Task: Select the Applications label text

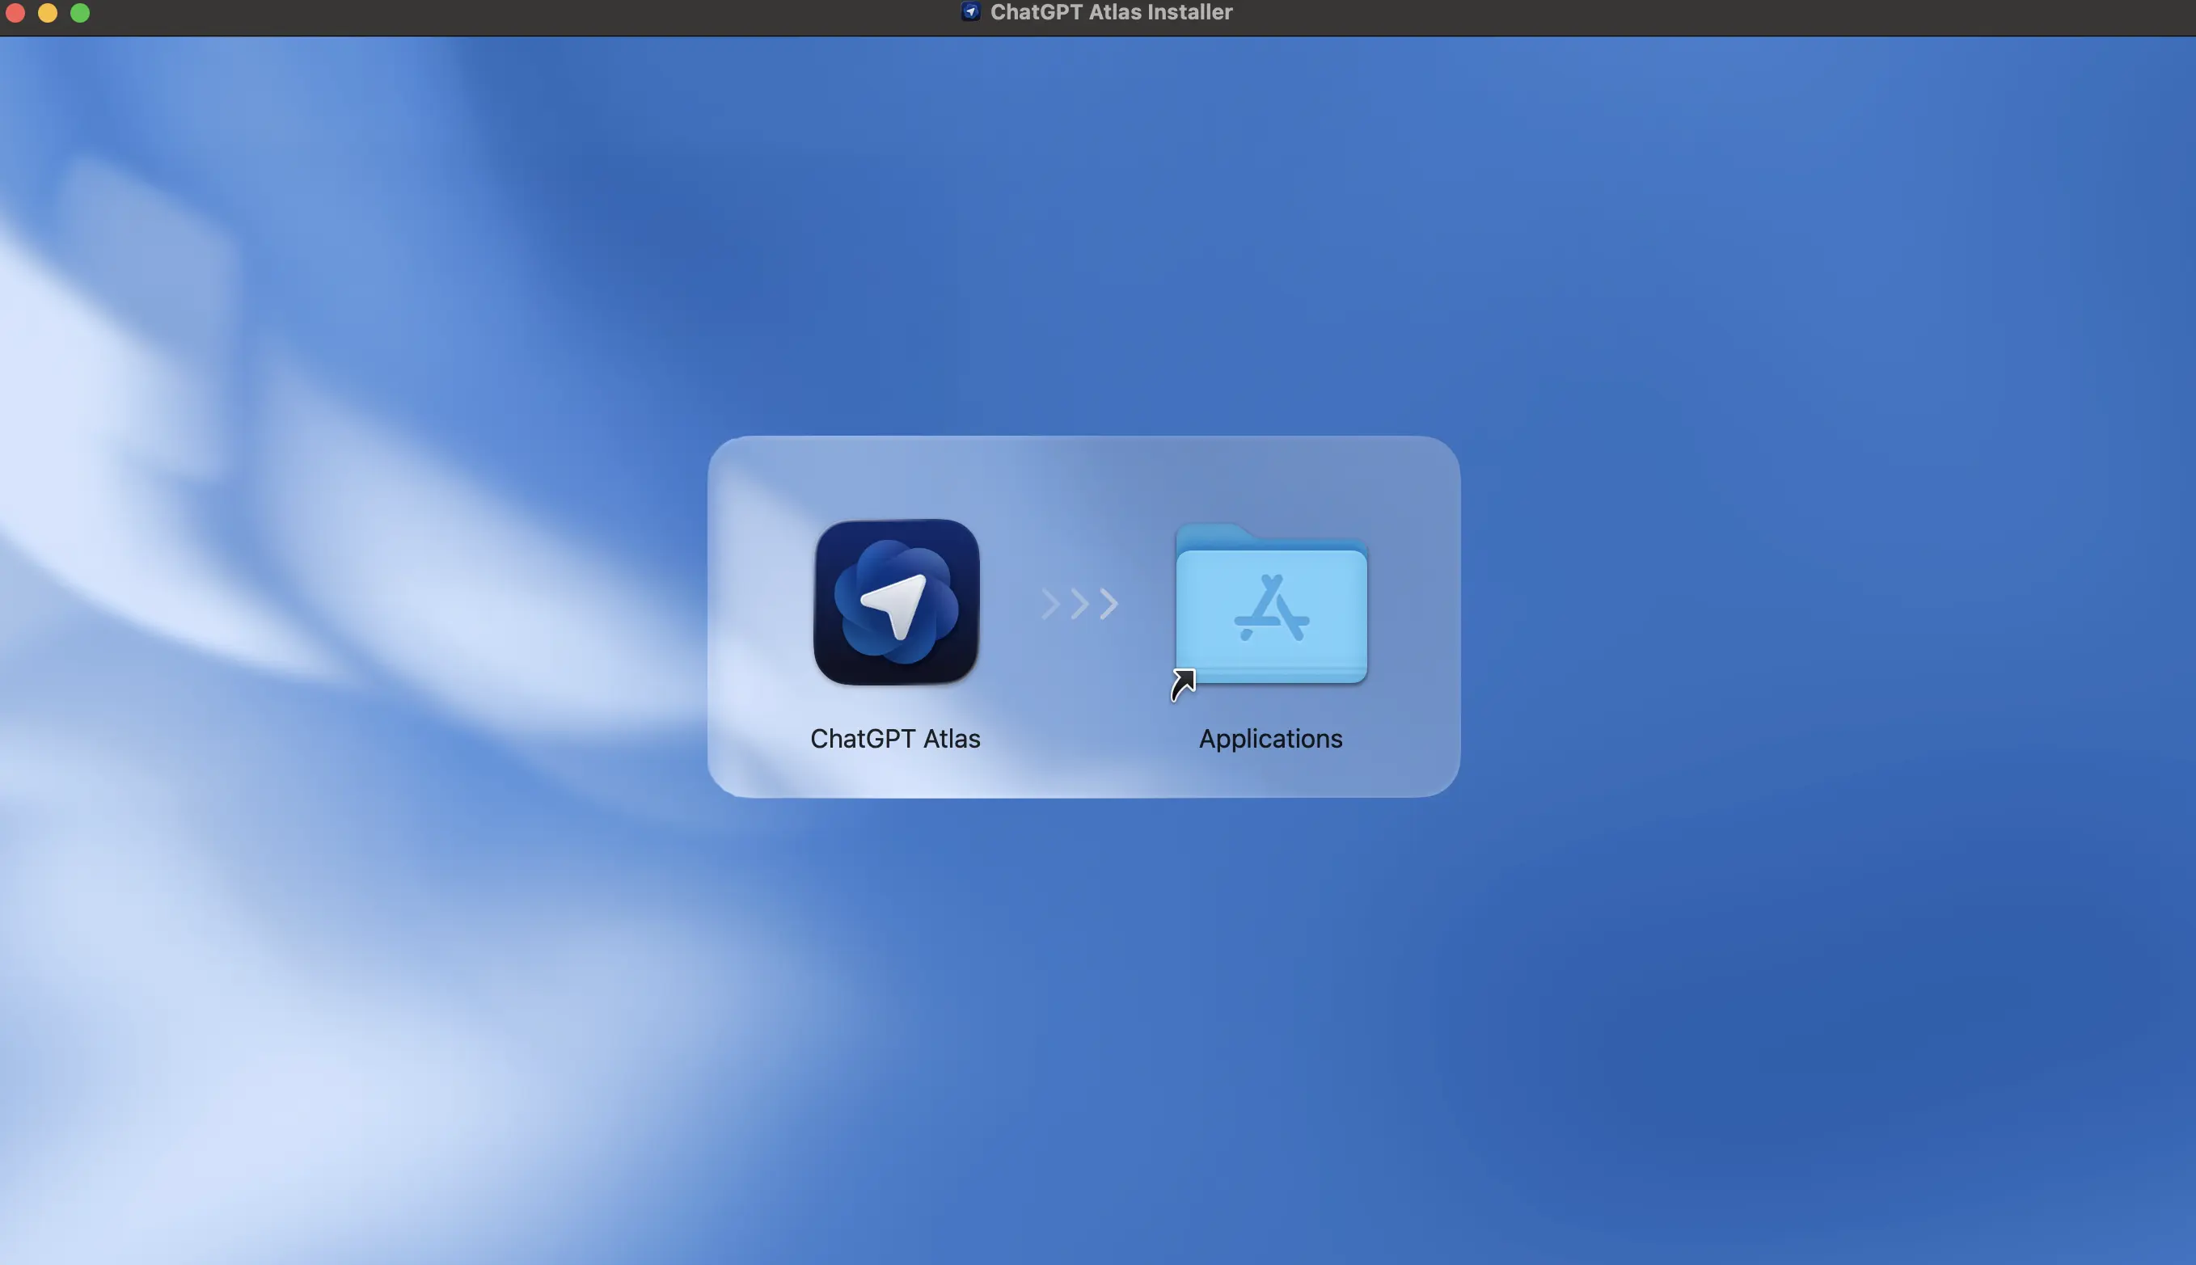Action: [x=1269, y=738]
